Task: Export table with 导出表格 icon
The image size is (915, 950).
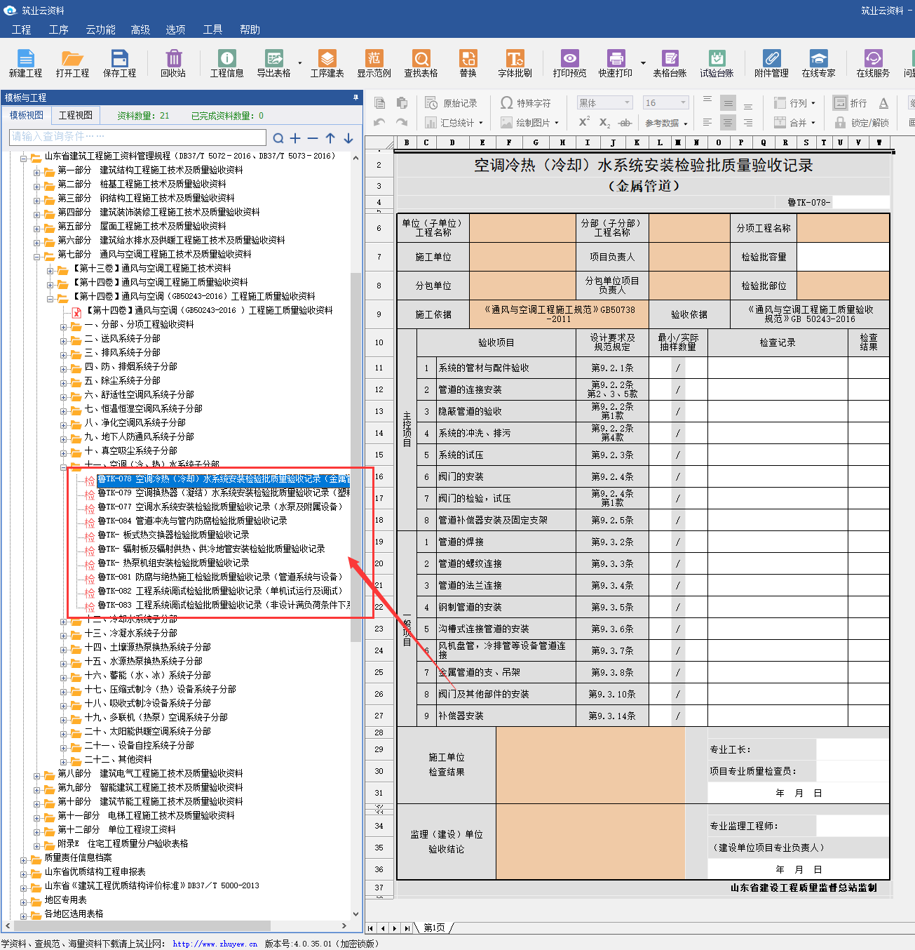Action: (x=274, y=63)
